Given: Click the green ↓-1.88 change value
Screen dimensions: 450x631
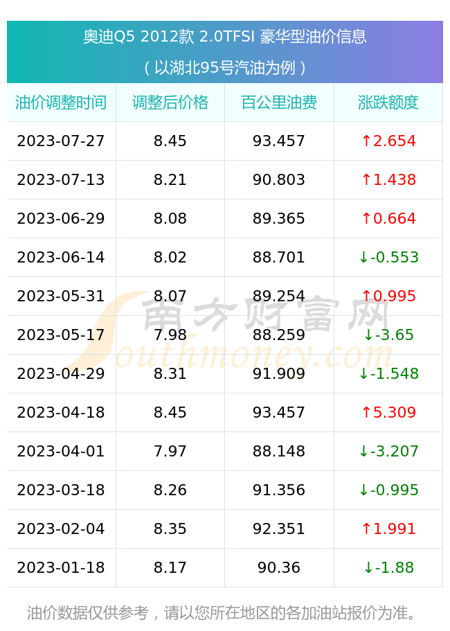Looking at the screenshot, I should coord(388,568).
